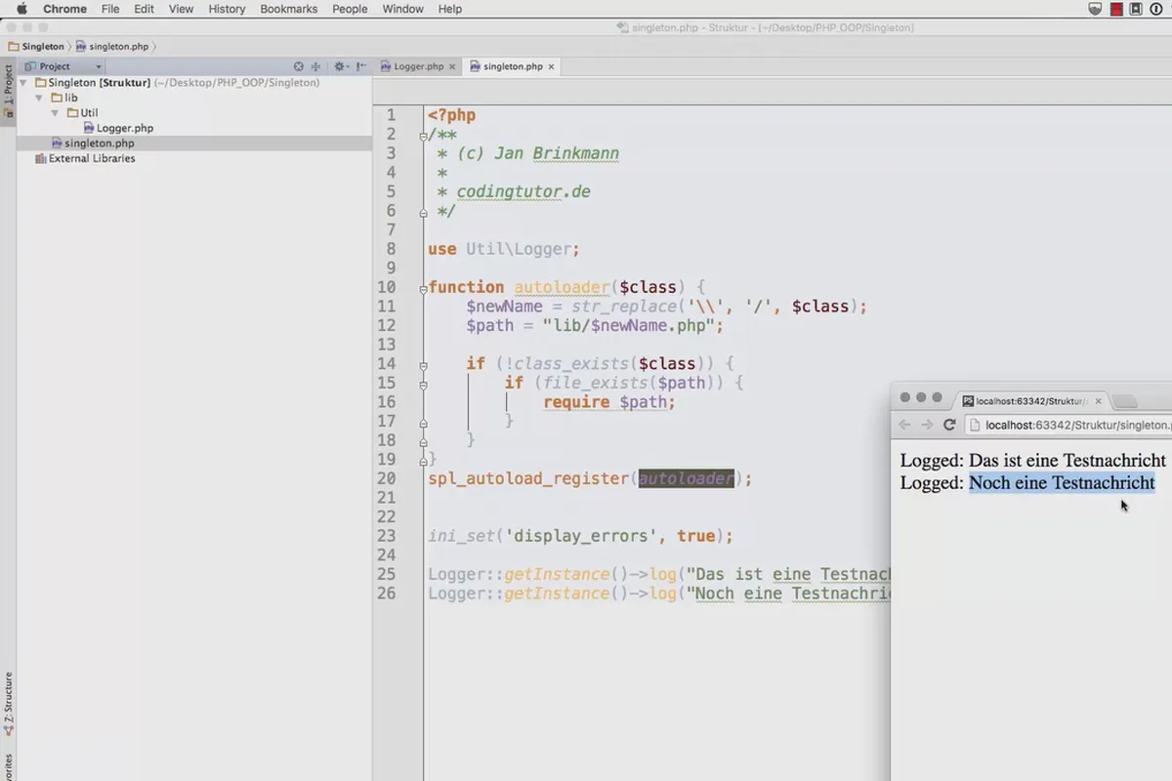1172x781 pixels.
Task: Select the lib folder in project tree
Action: [71, 98]
